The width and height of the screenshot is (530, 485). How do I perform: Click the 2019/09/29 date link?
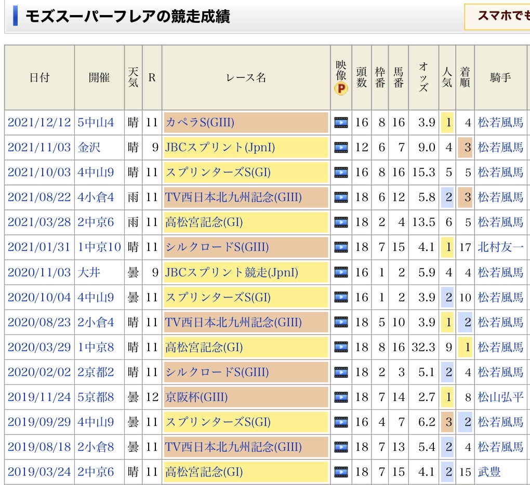[x=39, y=423]
